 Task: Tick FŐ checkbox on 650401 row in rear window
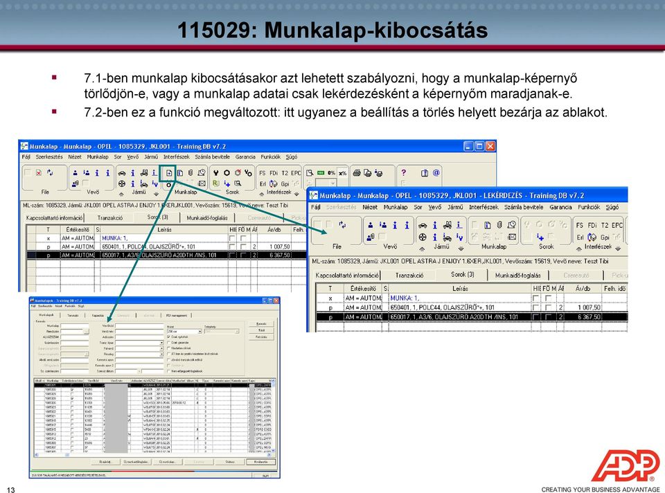point(243,247)
